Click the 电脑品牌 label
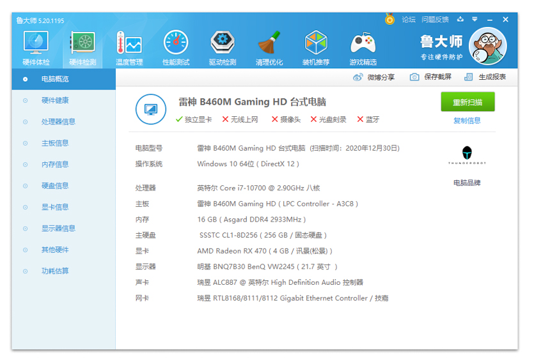534x364 pixels. (x=467, y=183)
